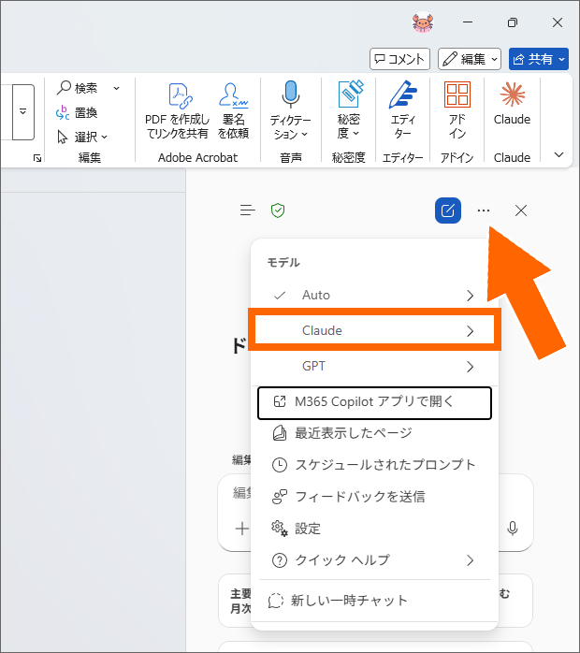Viewport: 580px width, 653px height.
Task: Select フィードバックを送信
Action: point(373,497)
